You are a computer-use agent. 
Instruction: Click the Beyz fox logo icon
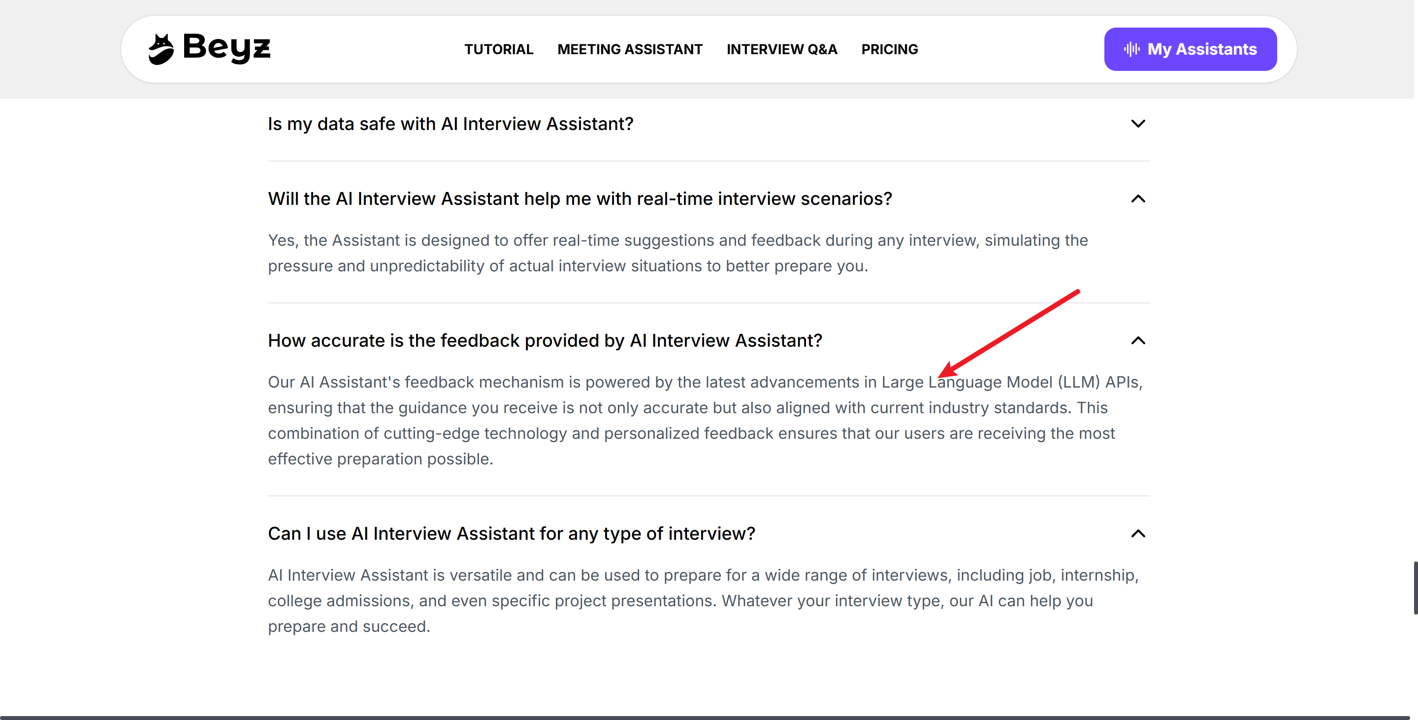(x=161, y=49)
